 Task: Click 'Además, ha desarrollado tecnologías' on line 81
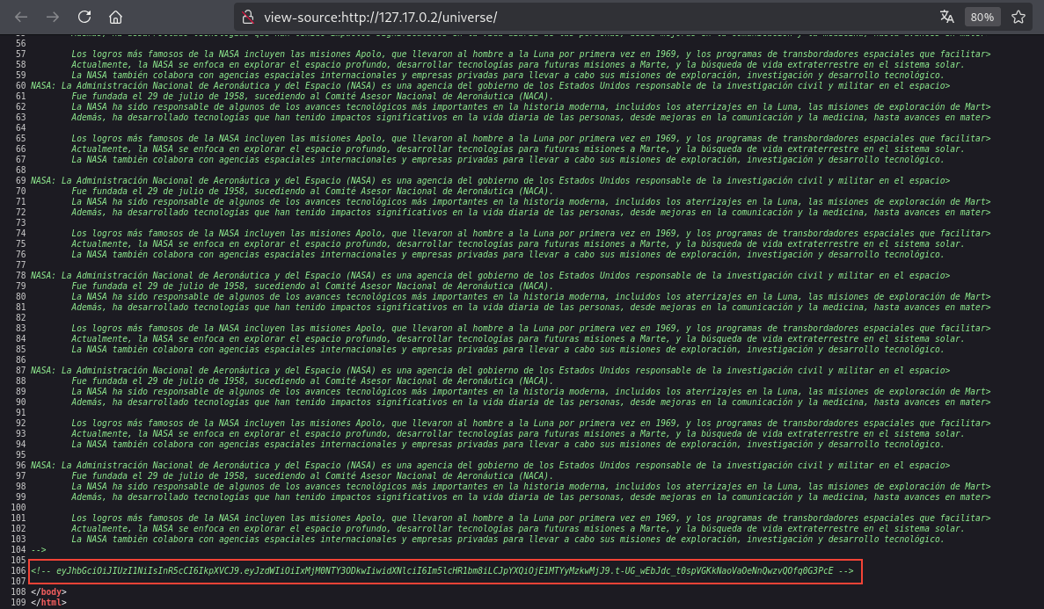(x=160, y=308)
